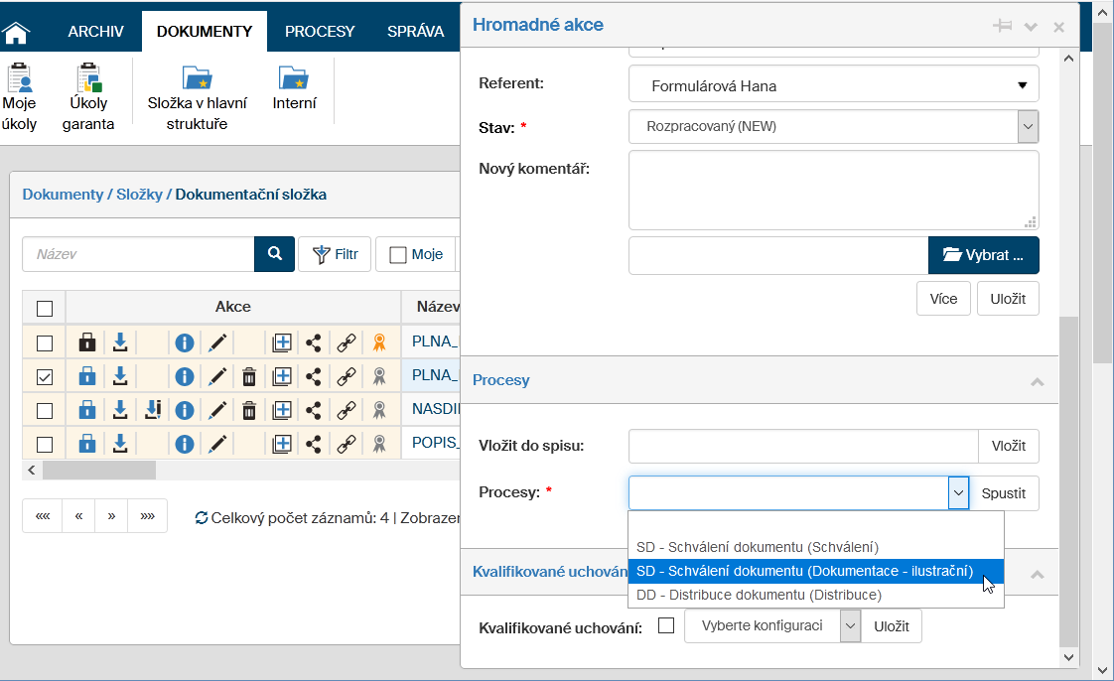Screen dimensions: 1114x681
Task: Toggle the Moje filter checkbox
Action: (x=398, y=255)
